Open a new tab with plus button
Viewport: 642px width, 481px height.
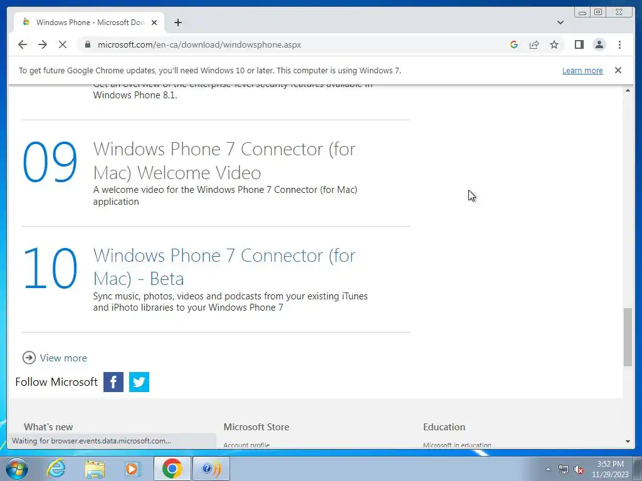tap(177, 23)
